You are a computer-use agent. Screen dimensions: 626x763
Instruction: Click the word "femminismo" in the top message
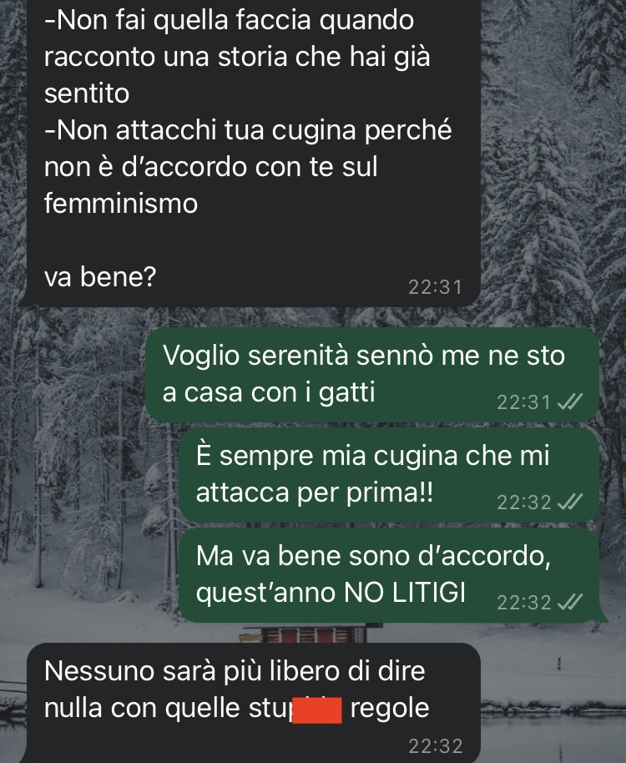click(121, 203)
